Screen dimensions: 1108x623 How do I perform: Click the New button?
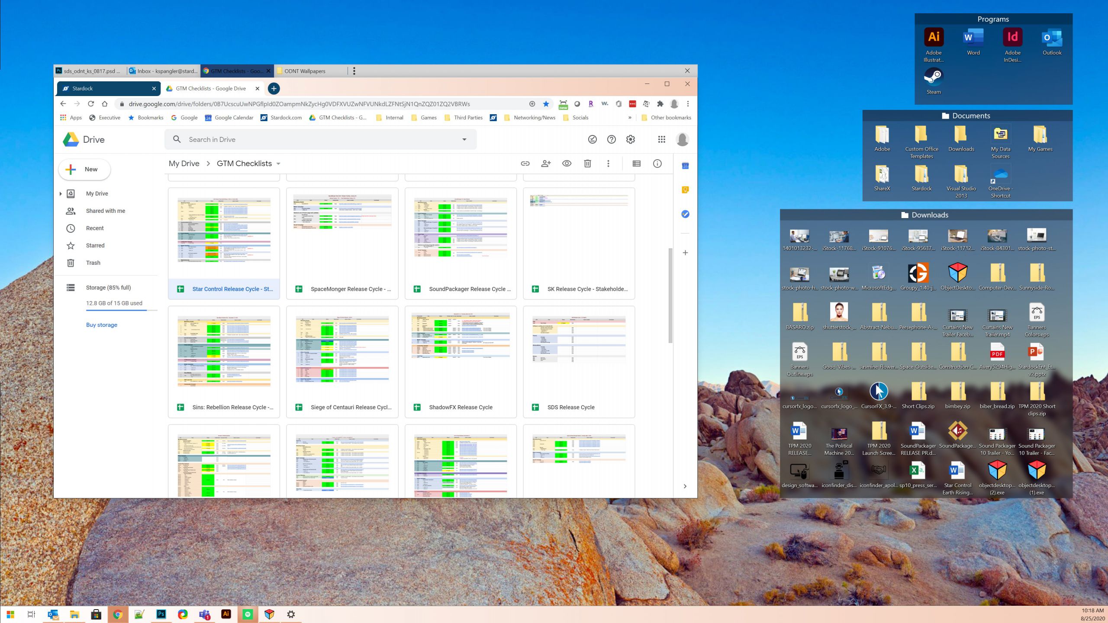(84, 169)
